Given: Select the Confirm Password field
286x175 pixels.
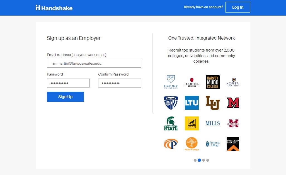Looking at the screenshot, I should pyautogui.click(x=120, y=83).
